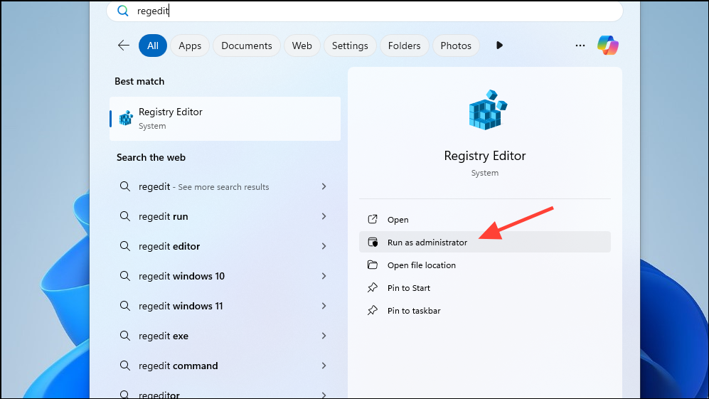Choose Pin to taskbar
Image resolution: width=709 pixels, height=399 pixels.
pos(485,310)
